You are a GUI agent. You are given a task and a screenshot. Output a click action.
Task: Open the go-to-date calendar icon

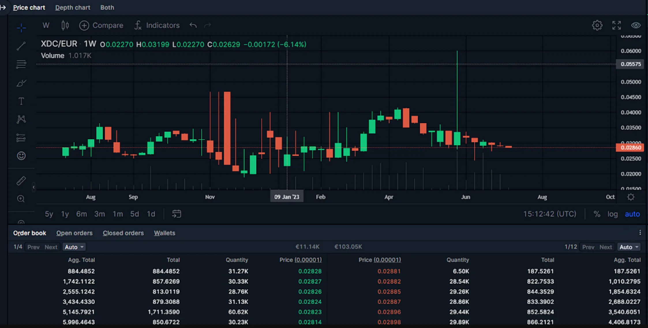pyautogui.click(x=177, y=214)
